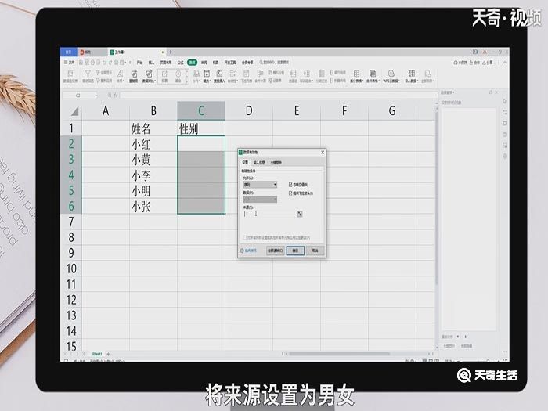Viewport: 548px width, 411px height.
Task: Expand the Import Data dropdown arrow
Action: point(417,81)
